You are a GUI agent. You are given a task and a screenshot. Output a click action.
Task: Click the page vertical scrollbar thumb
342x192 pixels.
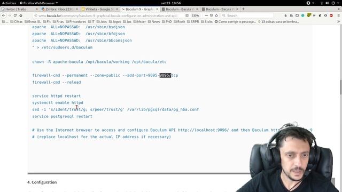(x=341, y=87)
